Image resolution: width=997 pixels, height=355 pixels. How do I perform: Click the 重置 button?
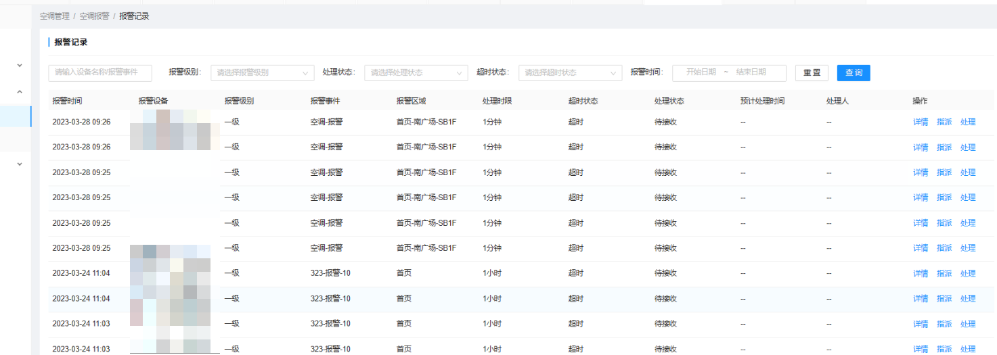click(812, 73)
